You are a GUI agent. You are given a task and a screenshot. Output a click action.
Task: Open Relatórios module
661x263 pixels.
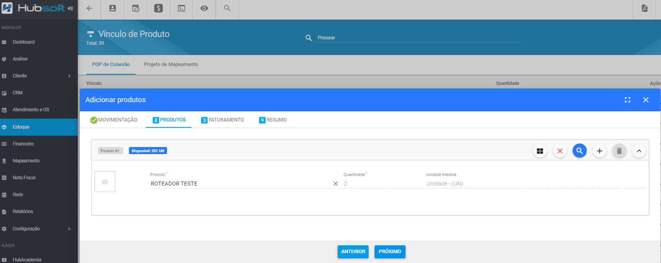[x=39, y=212]
